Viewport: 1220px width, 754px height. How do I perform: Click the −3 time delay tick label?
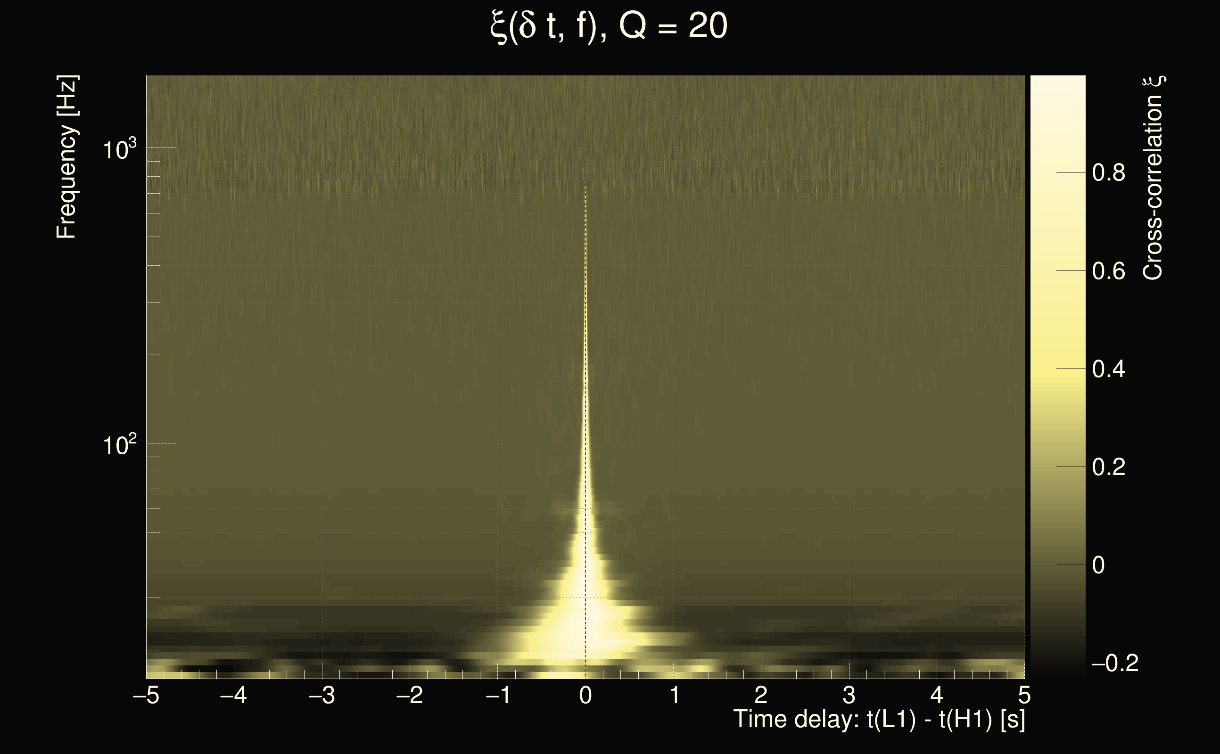(321, 695)
